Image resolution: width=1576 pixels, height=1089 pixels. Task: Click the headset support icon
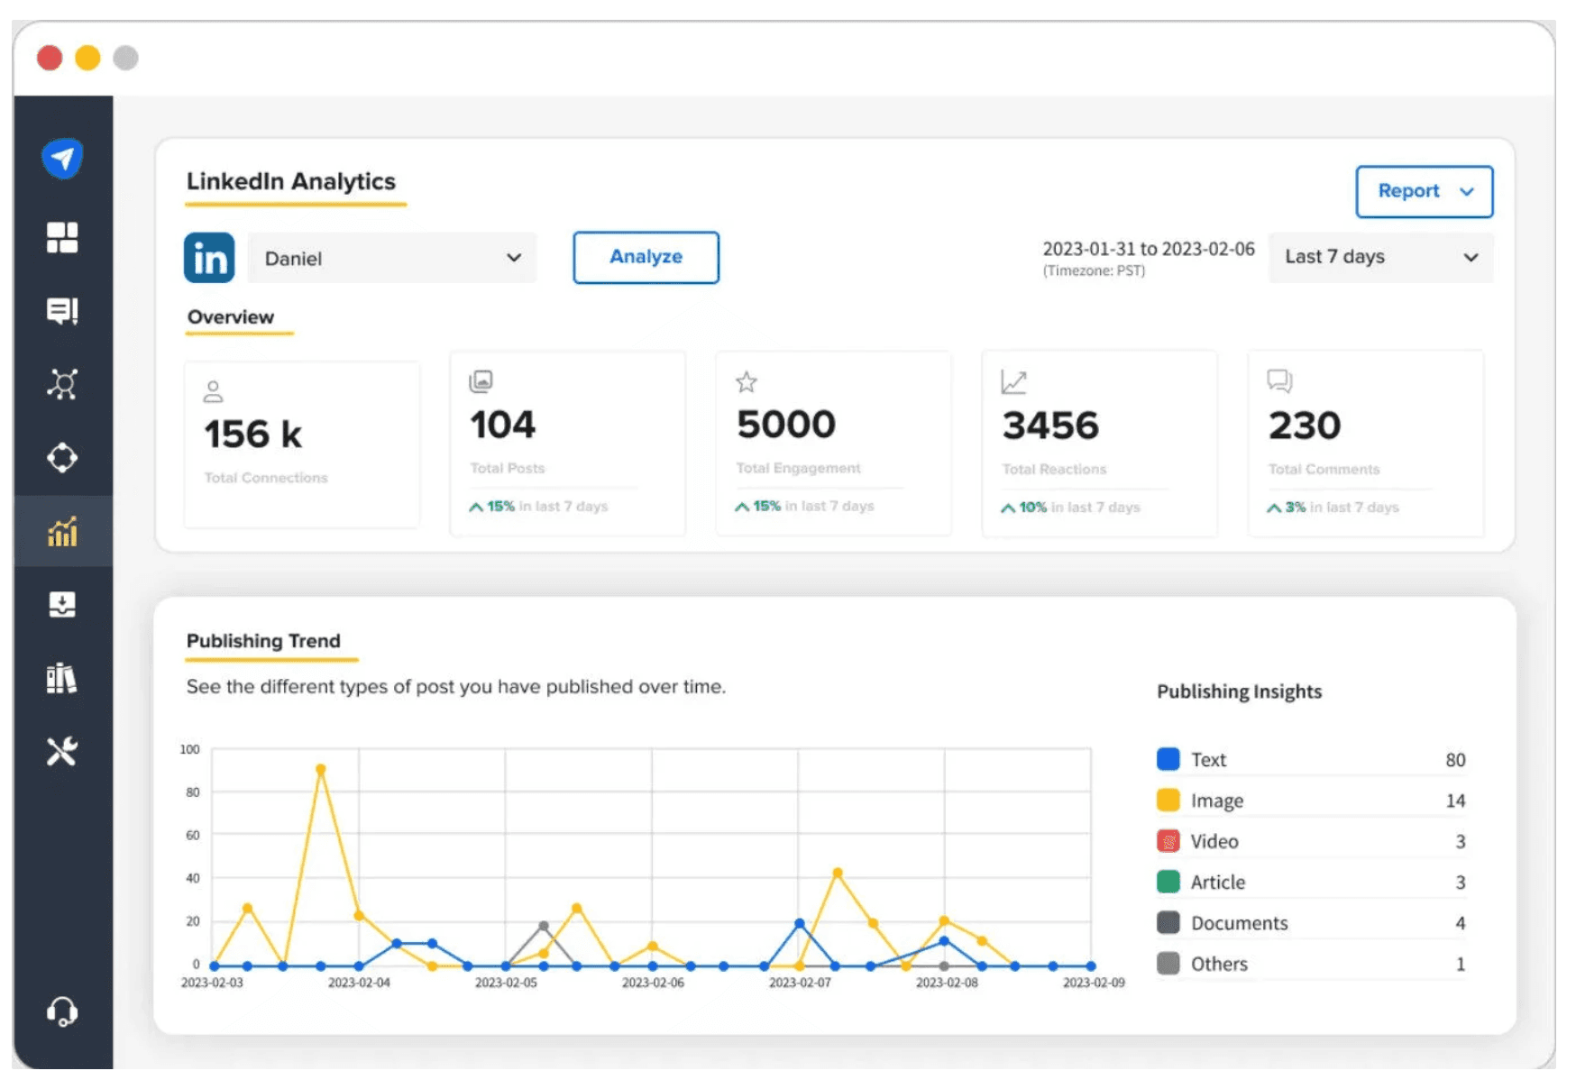(62, 1011)
